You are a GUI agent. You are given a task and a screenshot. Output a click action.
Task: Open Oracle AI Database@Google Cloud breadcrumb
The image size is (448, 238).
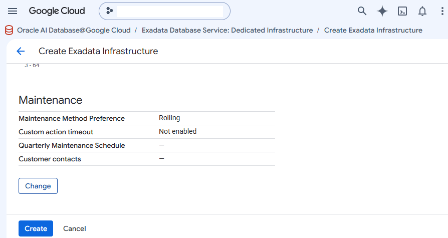coord(74,30)
